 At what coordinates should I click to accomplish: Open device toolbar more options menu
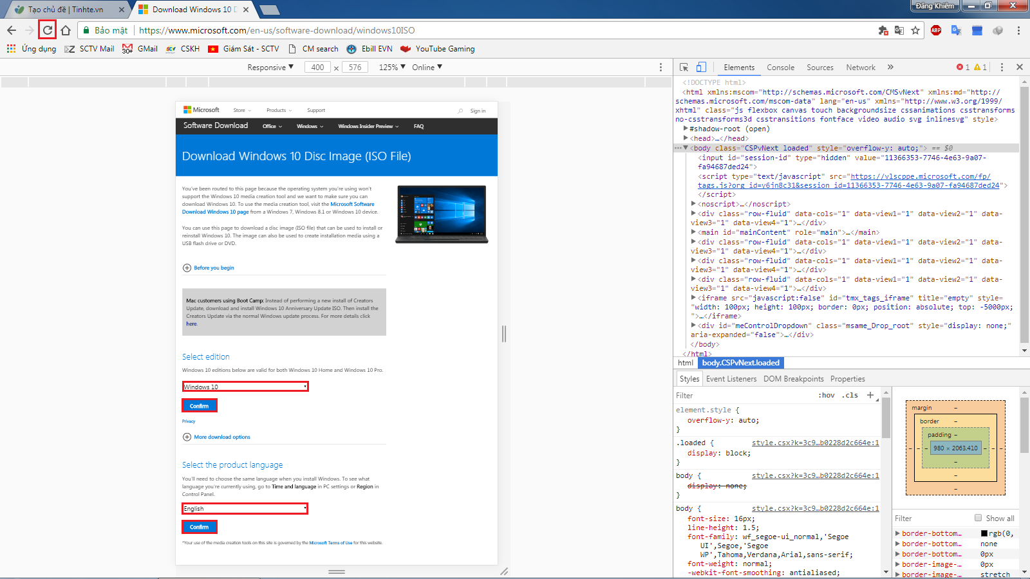click(660, 67)
